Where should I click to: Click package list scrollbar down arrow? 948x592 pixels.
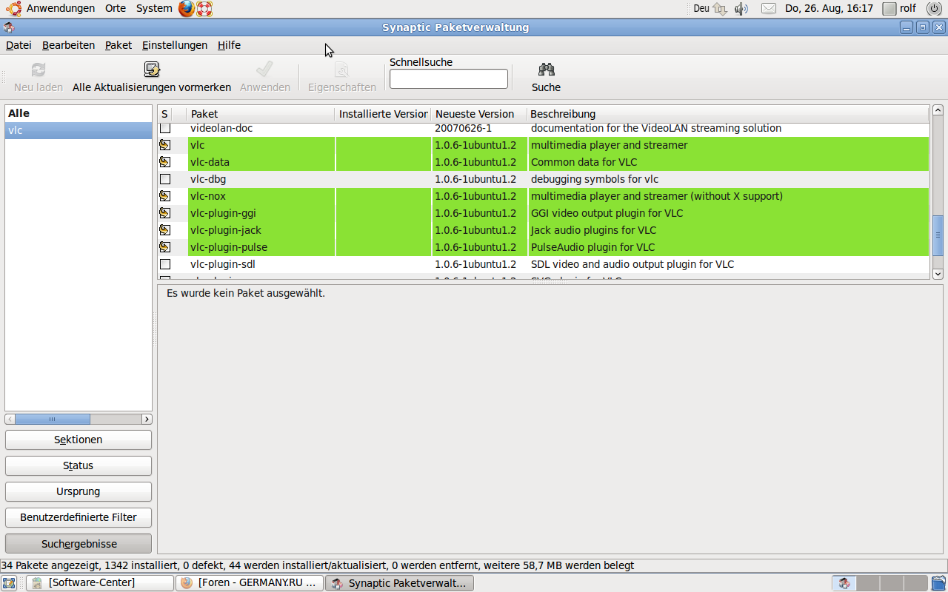tap(938, 273)
